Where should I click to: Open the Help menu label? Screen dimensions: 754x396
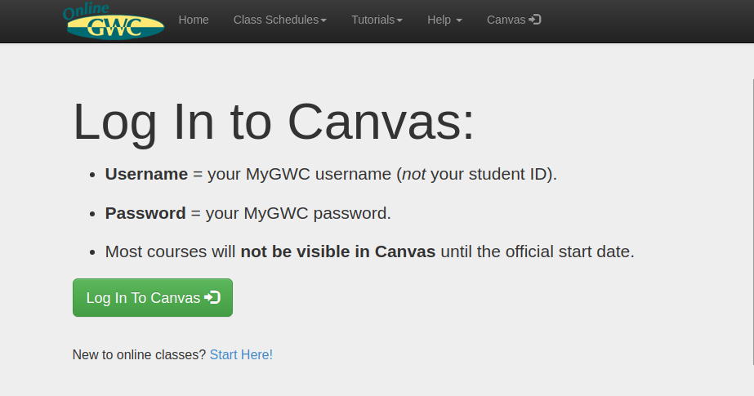click(x=439, y=20)
